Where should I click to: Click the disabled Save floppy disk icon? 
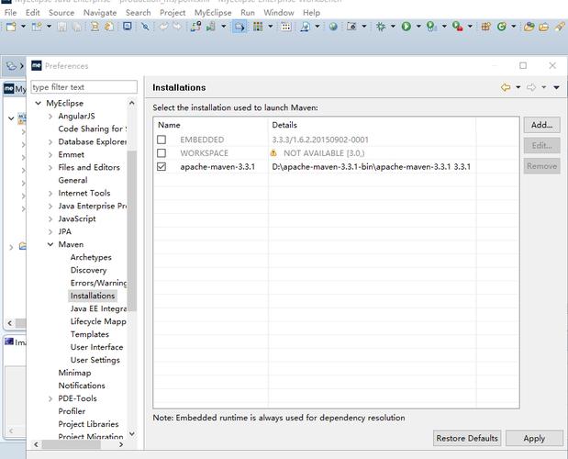click(62, 27)
